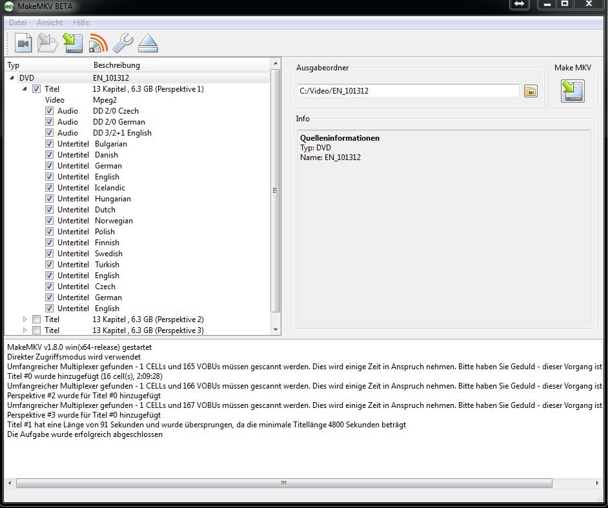This screenshot has width=608, height=508.
Task: Click log line 'Perspektive #2 wurde für Titel #0 hinzugefügt'
Action: click(x=84, y=396)
